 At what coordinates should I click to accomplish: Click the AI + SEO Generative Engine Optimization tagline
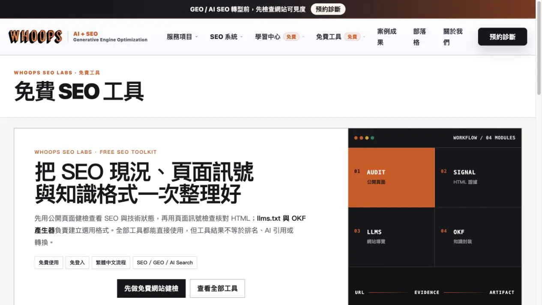pyautogui.click(x=110, y=37)
